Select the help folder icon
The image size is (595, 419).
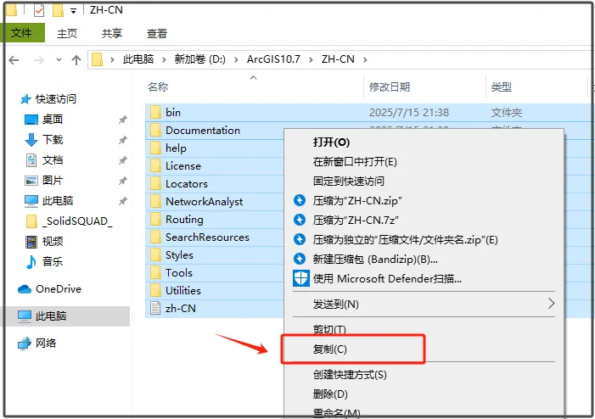pyautogui.click(x=155, y=148)
